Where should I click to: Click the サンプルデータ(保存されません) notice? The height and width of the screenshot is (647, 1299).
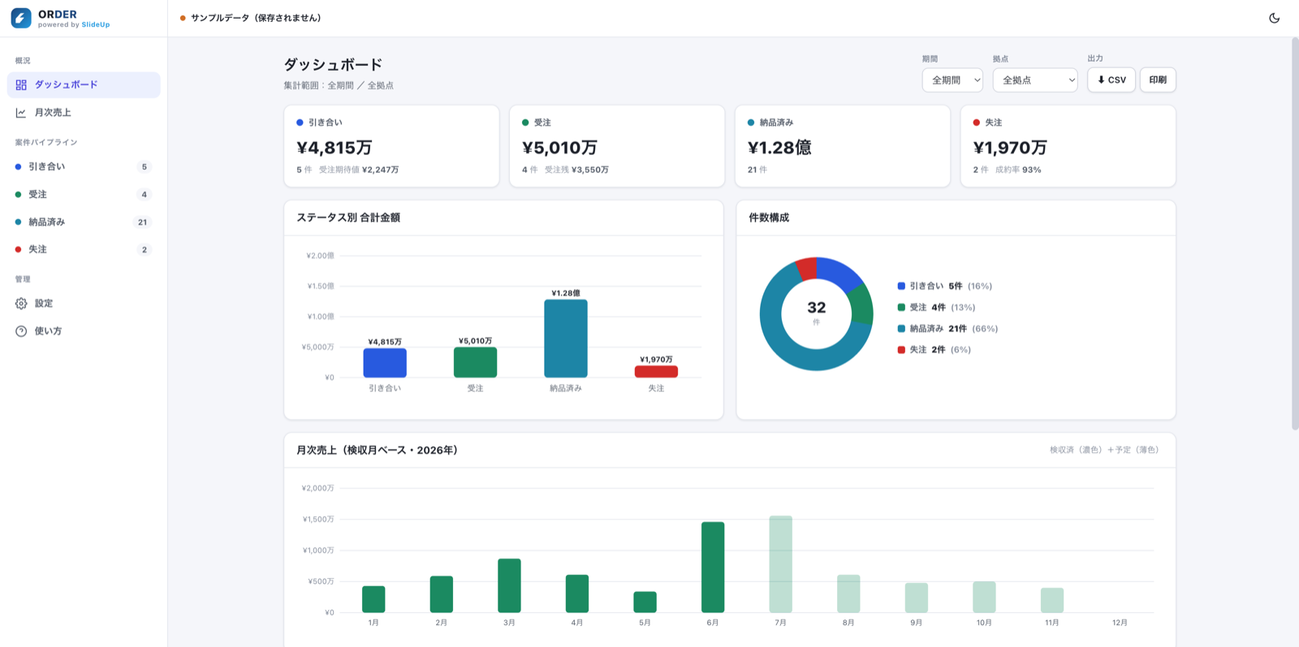(x=250, y=18)
